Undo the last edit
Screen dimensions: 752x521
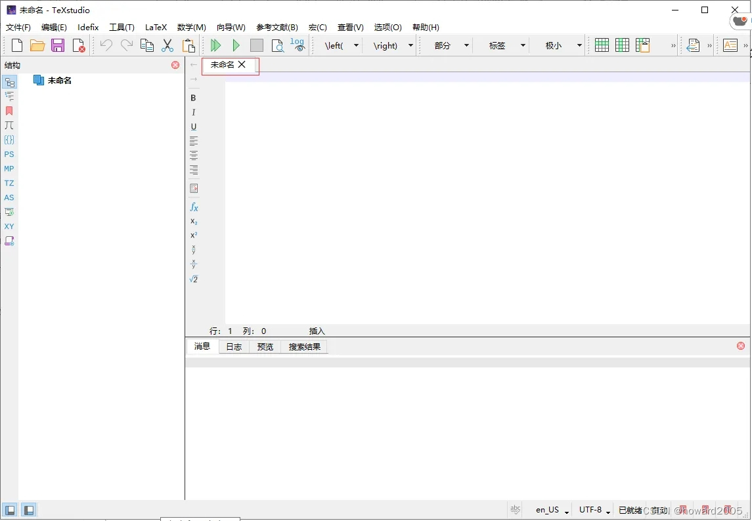click(x=106, y=45)
